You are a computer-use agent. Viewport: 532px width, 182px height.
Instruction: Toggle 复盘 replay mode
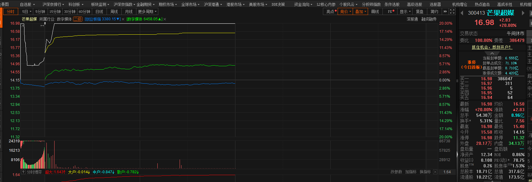click(420, 12)
